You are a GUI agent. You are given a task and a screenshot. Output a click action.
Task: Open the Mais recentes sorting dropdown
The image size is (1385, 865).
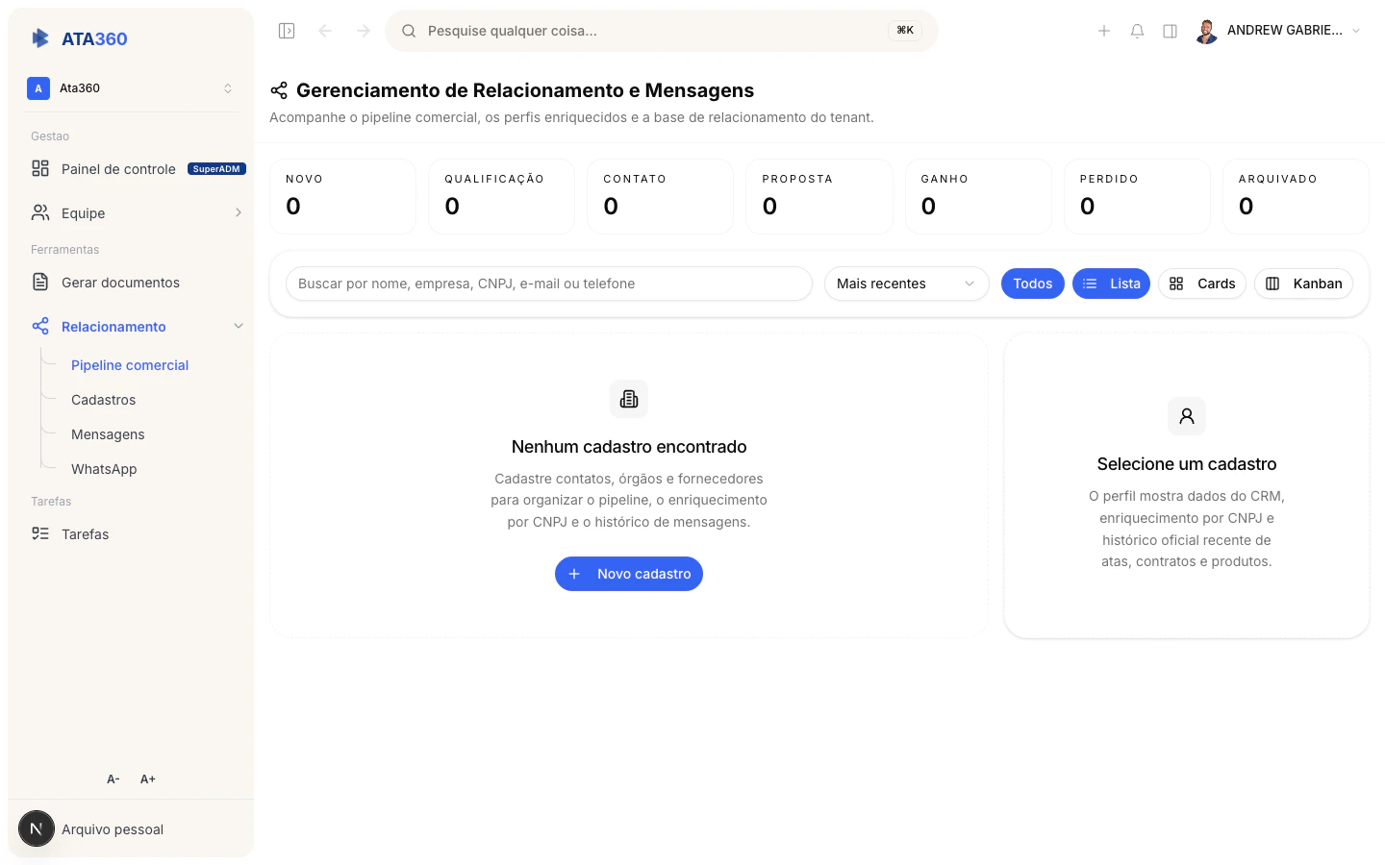(x=905, y=283)
